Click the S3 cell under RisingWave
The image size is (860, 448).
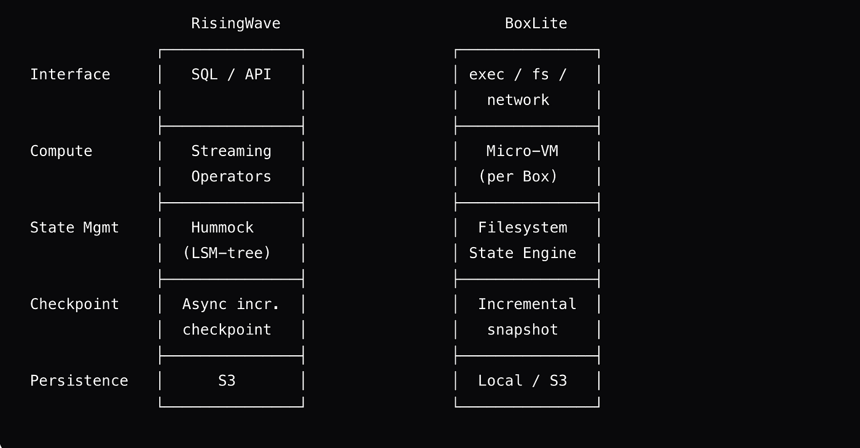point(227,380)
